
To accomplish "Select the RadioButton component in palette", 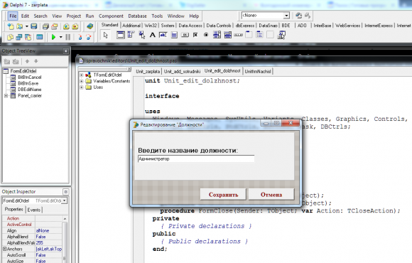I will click(206, 35).
